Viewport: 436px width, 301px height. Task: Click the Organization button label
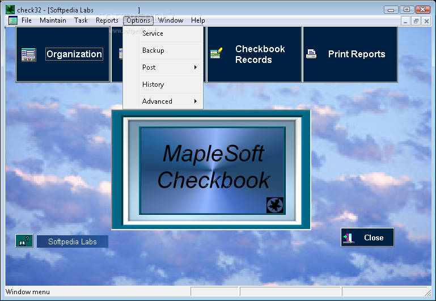(x=74, y=54)
